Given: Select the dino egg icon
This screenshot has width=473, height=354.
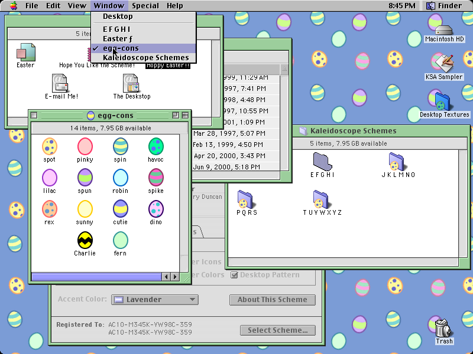Looking at the screenshot, I should pyautogui.click(x=155, y=209).
